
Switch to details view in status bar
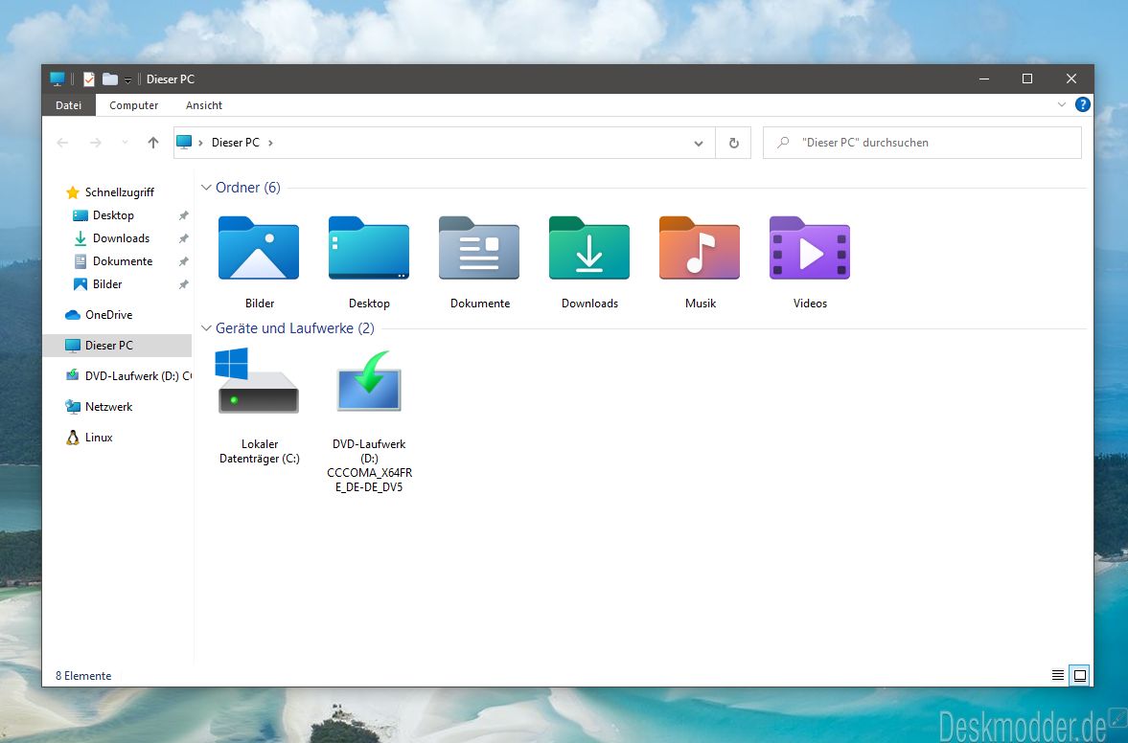pyautogui.click(x=1057, y=675)
